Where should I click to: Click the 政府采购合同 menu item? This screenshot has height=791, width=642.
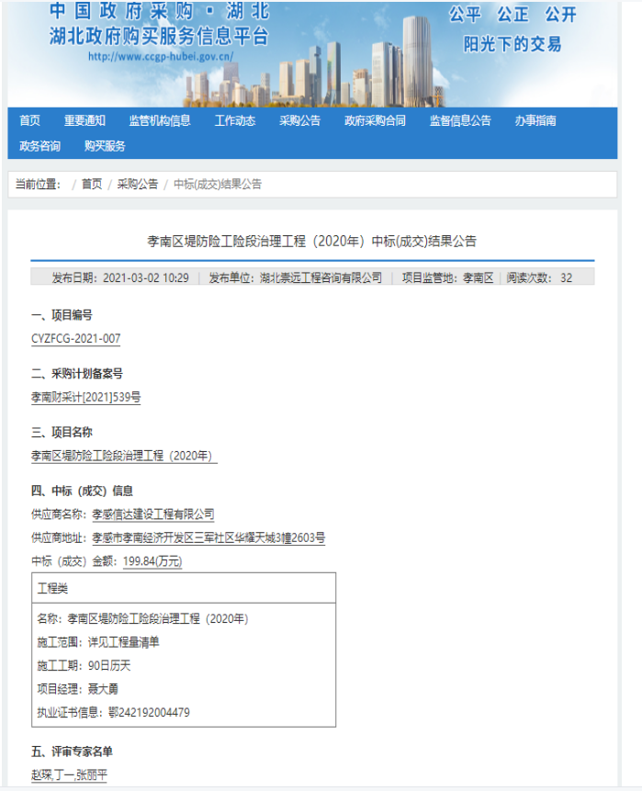tap(375, 120)
